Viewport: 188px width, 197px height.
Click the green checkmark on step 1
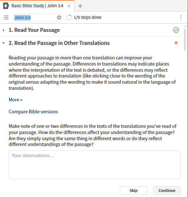(x=176, y=30)
